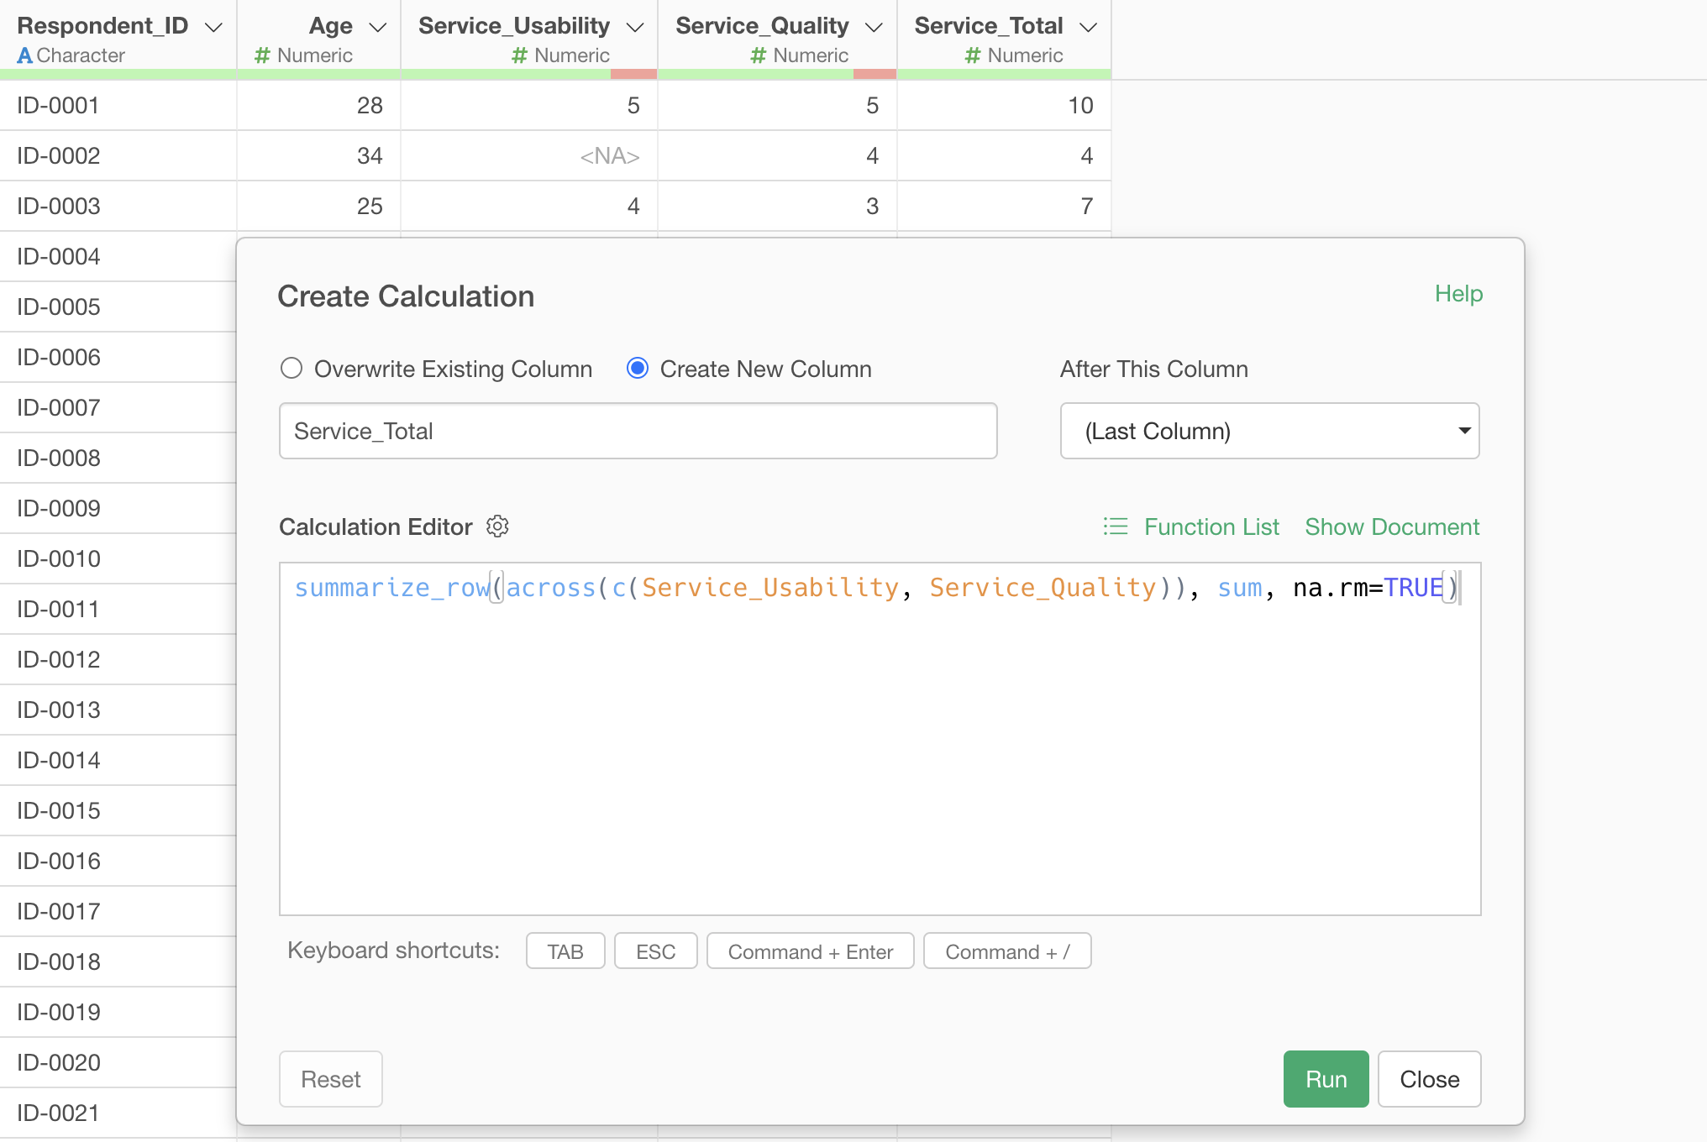
Task: Open the Service_Total column header menu
Action: 1089,27
